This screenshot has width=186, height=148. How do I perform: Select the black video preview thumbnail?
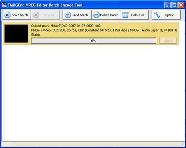tap(17, 34)
